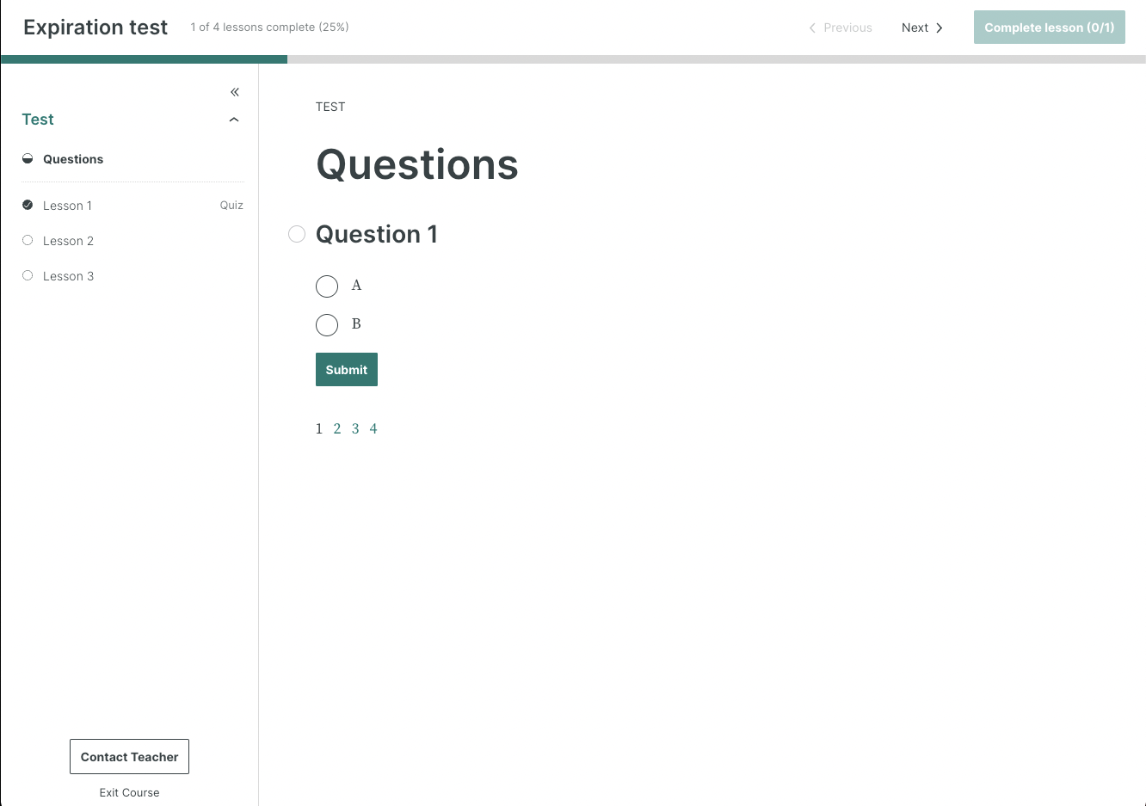1146x806 pixels.
Task: Click the B answer label
Action: (x=356, y=324)
